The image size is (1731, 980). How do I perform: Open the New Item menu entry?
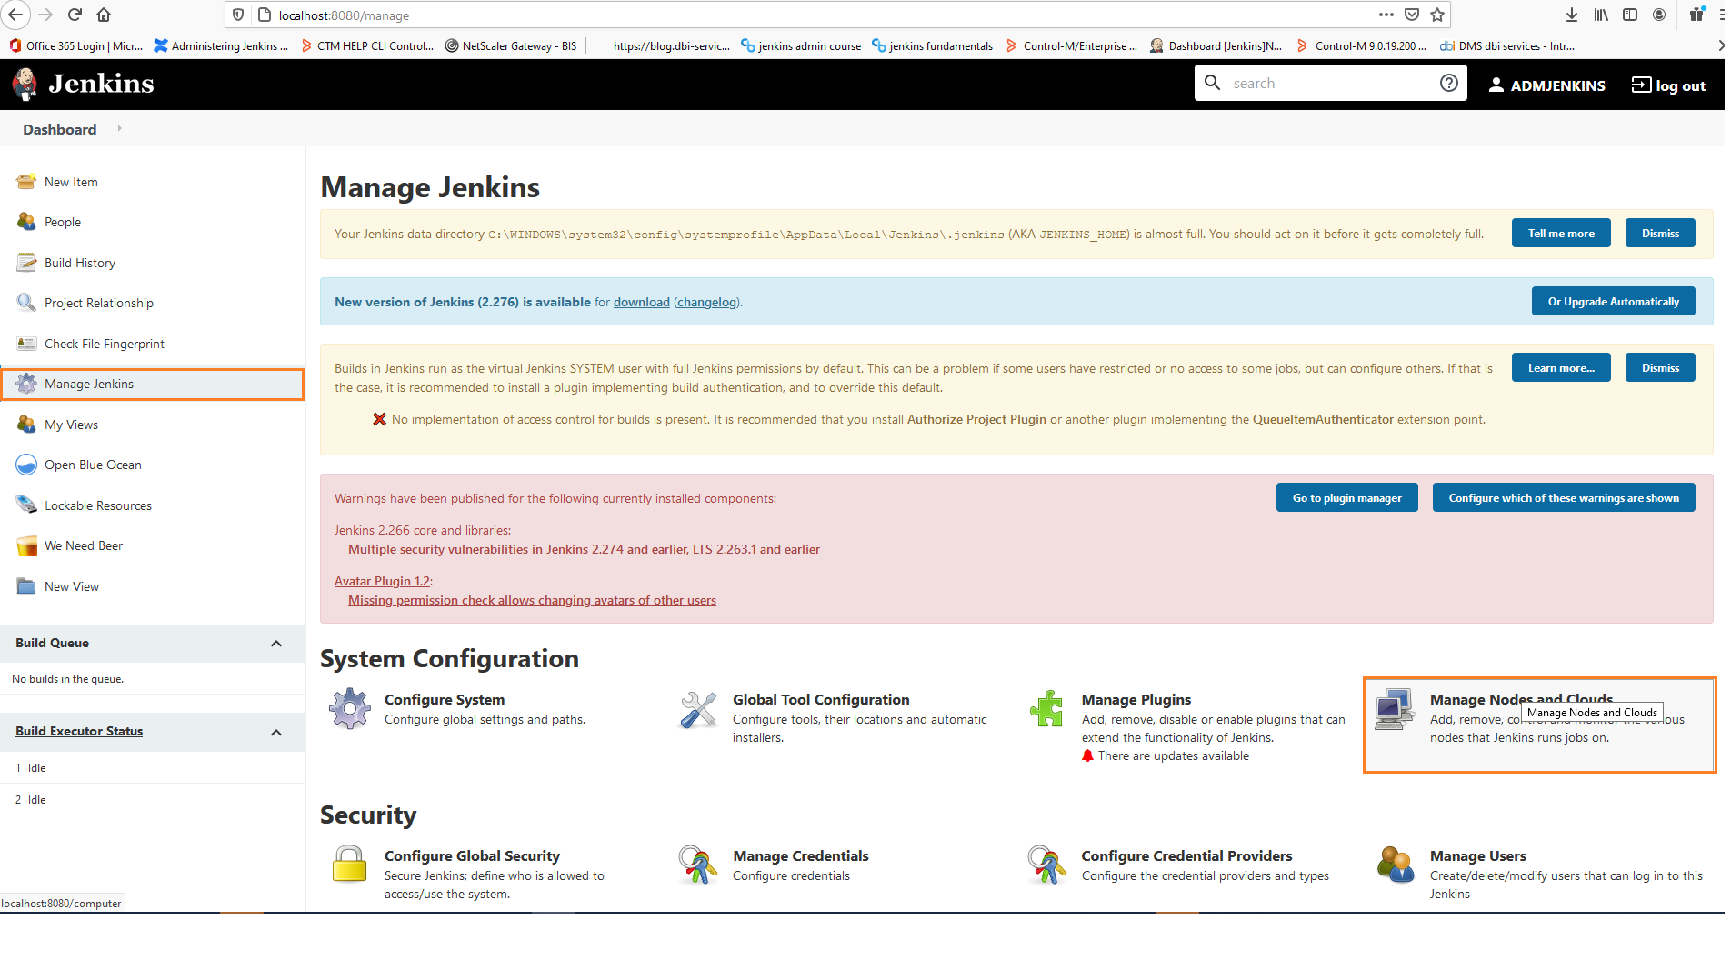[x=71, y=182]
